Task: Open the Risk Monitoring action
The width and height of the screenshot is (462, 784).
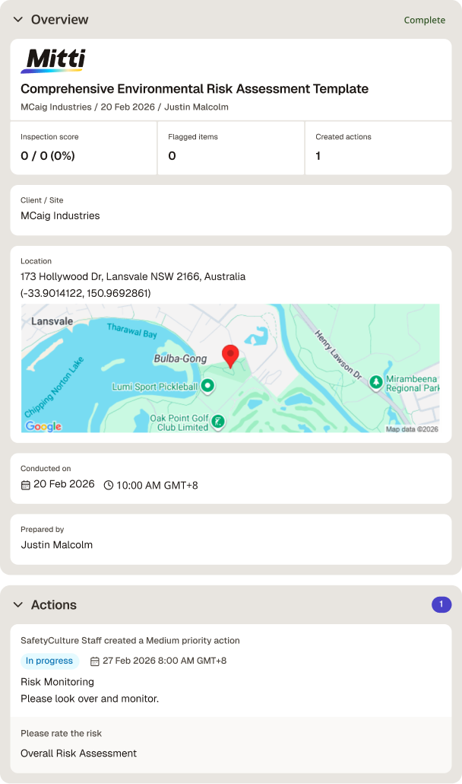Action: (x=58, y=681)
